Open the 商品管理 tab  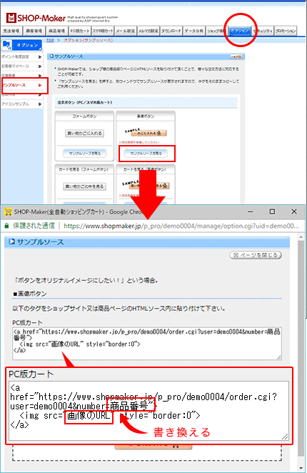(x=56, y=31)
